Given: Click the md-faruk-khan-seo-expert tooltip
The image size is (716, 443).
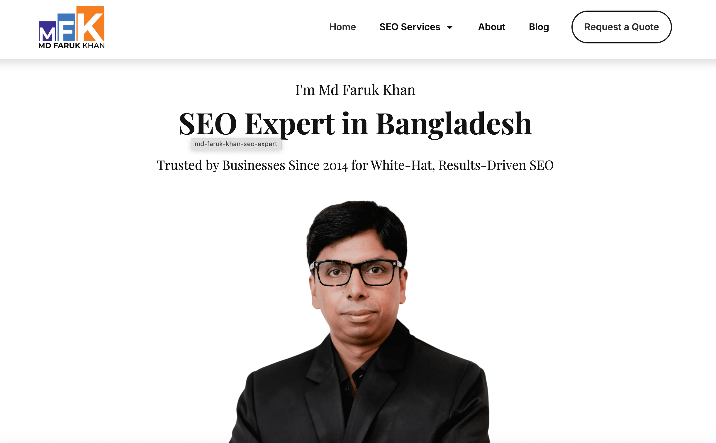Looking at the screenshot, I should tap(236, 144).
